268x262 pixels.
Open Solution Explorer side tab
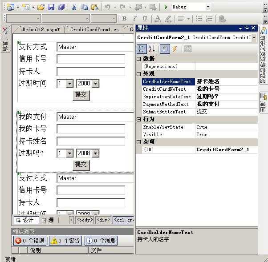tap(264, 56)
